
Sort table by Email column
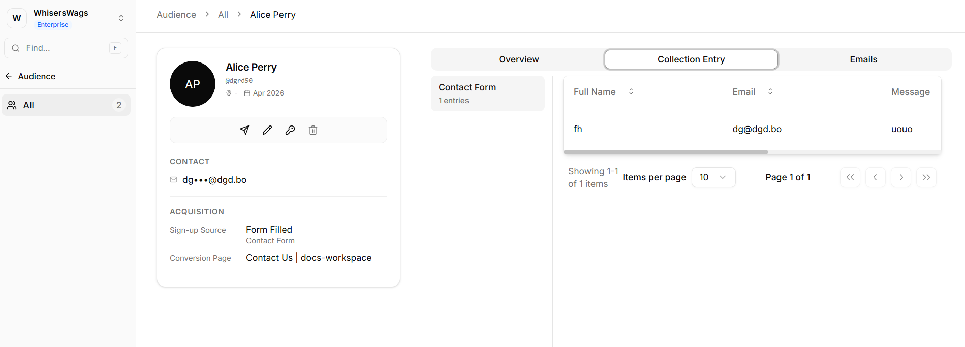click(770, 92)
